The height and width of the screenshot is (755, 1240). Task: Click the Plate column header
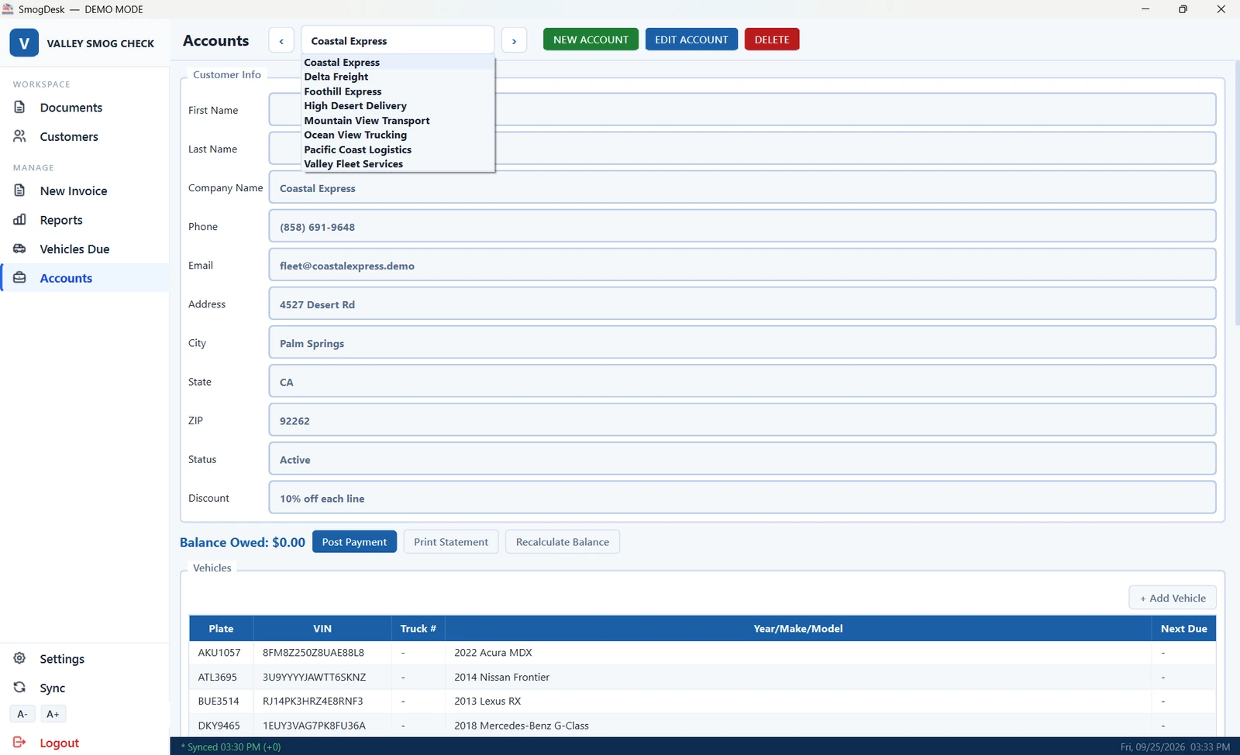coord(221,629)
